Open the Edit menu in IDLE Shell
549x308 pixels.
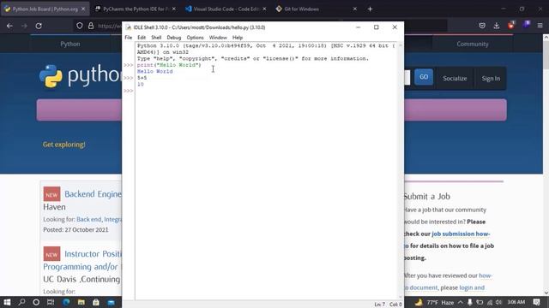click(x=142, y=38)
